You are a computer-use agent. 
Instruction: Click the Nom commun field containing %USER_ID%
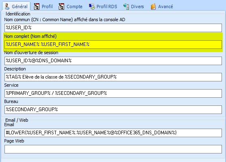coord(113,28)
